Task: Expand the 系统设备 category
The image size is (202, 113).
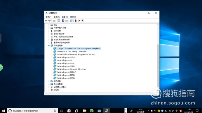Action: pyautogui.click(x=49, y=81)
